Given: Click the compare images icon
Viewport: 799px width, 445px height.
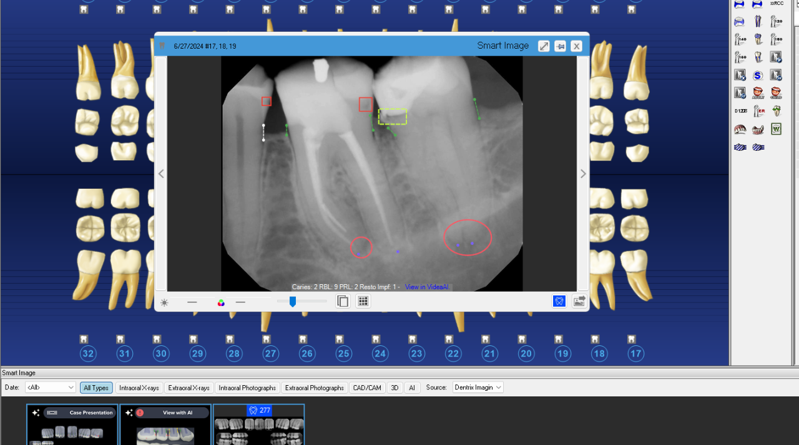Looking at the screenshot, I should point(343,302).
